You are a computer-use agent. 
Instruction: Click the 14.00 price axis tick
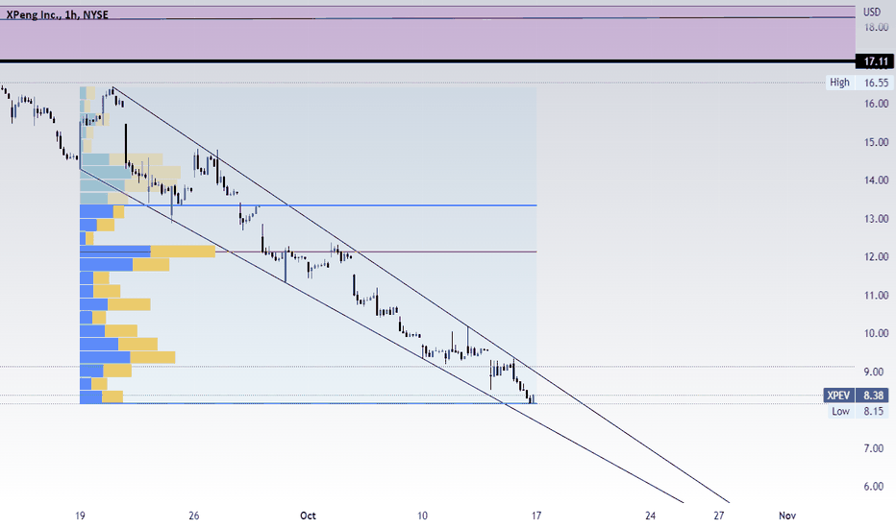(876, 180)
